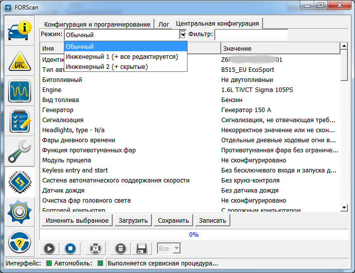
Task: Open the service procedures wrench section
Action: click(x=20, y=151)
